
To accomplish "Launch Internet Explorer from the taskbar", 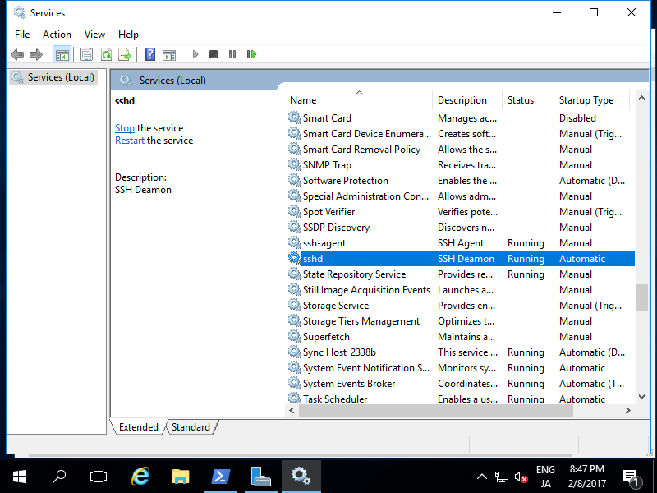I will point(140,477).
